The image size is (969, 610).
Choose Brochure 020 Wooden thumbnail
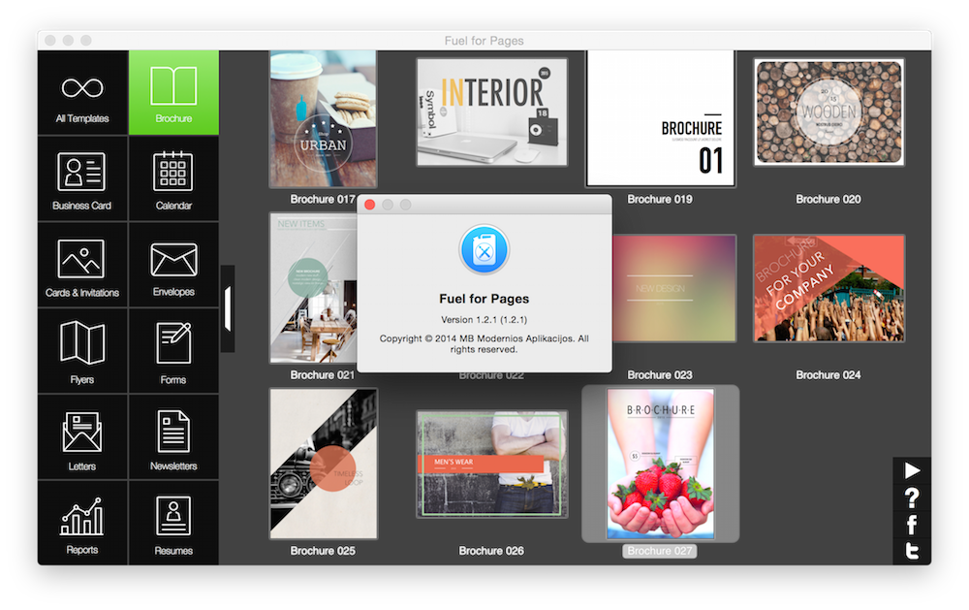[828, 112]
